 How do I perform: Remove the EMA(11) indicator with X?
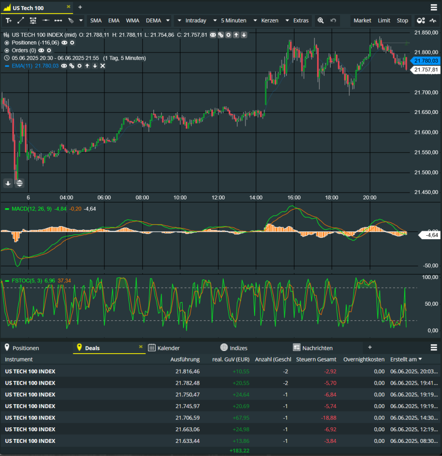coord(103,66)
